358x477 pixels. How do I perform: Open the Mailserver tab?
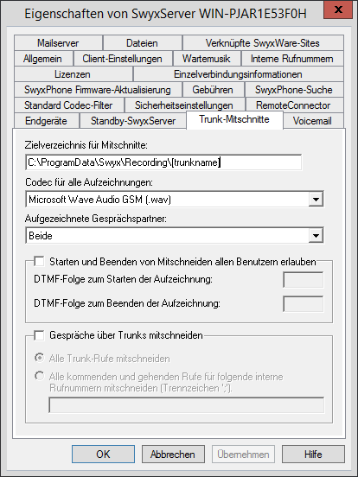[58, 43]
